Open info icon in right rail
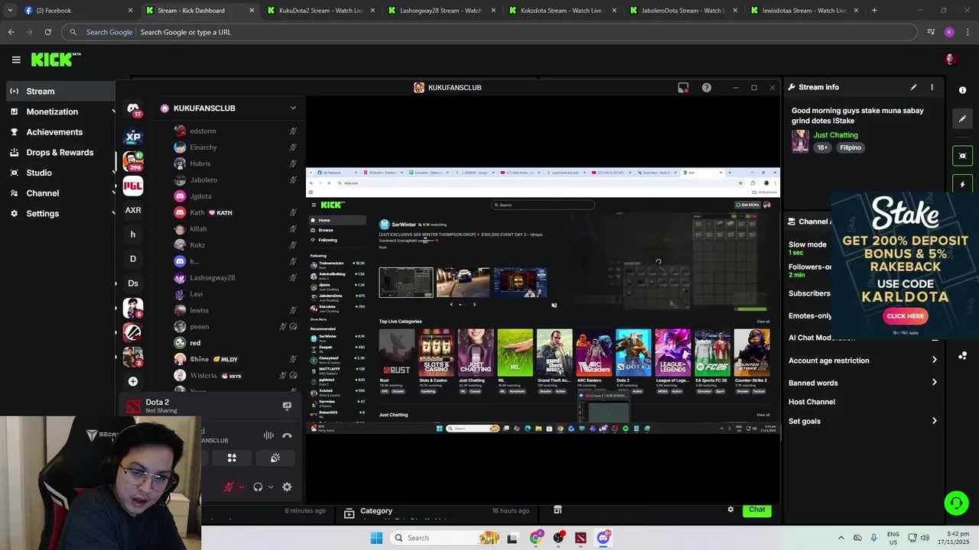Viewport: 979px width, 550px height. tap(962, 90)
